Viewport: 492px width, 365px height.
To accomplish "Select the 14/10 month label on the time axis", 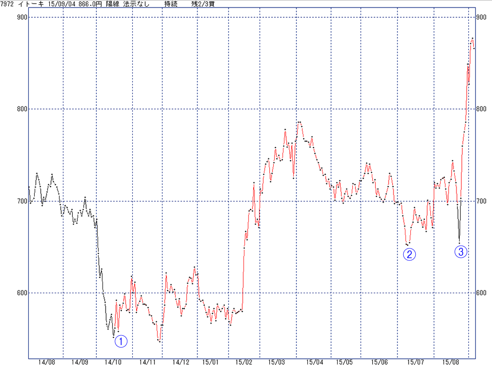I will pos(112,362).
